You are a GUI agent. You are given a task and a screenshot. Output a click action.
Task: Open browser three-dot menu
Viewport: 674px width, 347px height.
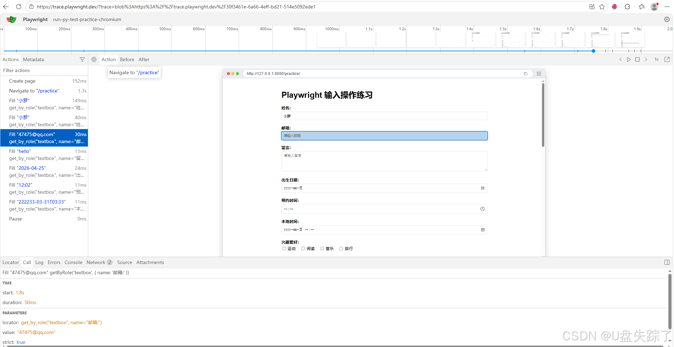(x=667, y=7)
